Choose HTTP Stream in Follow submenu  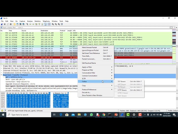(129, 90)
